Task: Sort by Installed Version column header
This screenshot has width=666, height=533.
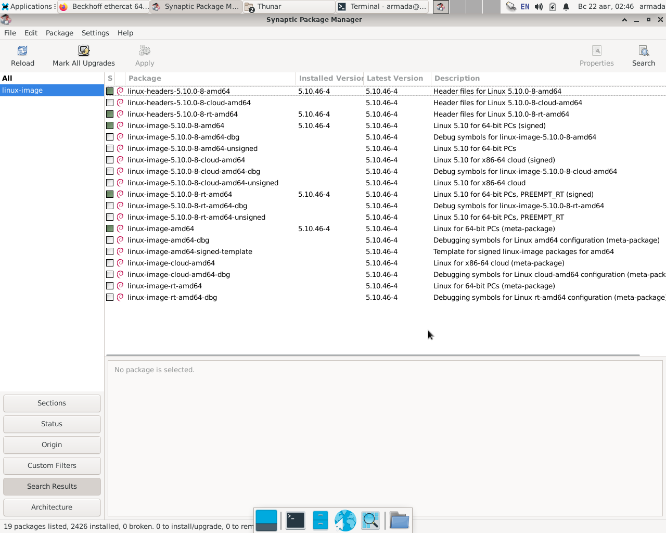Action: tap(330, 79)
